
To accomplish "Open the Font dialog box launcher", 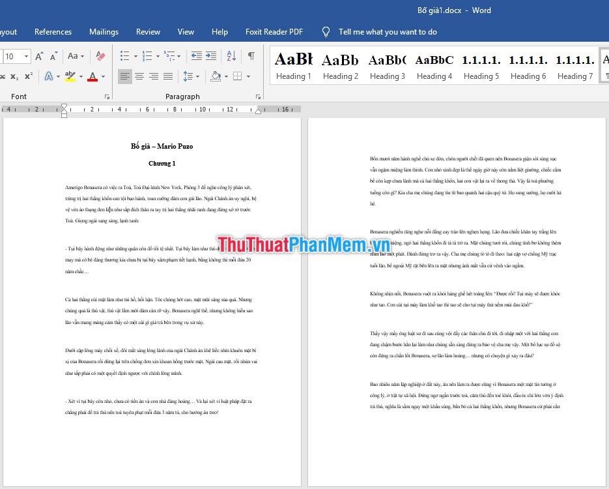I will click(x=106, y=96).
